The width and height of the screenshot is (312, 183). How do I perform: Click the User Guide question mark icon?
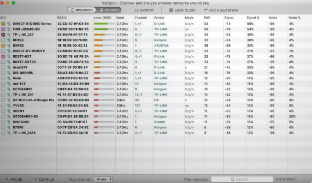tap(171, 10)
